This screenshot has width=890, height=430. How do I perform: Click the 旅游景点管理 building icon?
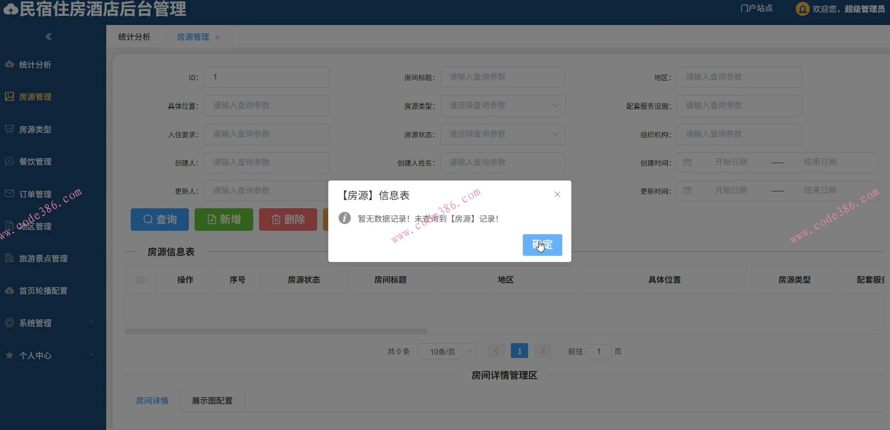(x=9, y=258)
